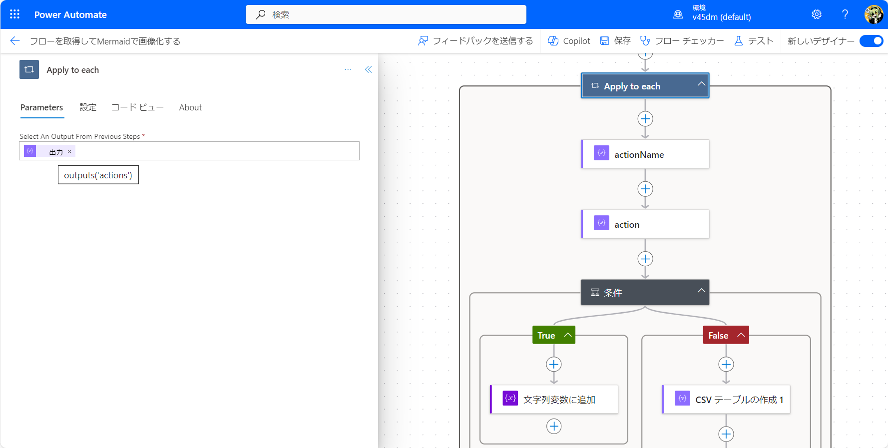The height and width of the screenshot is (448, 888).
Task: Click the Power Automate title
Action: tap(70, 14)
